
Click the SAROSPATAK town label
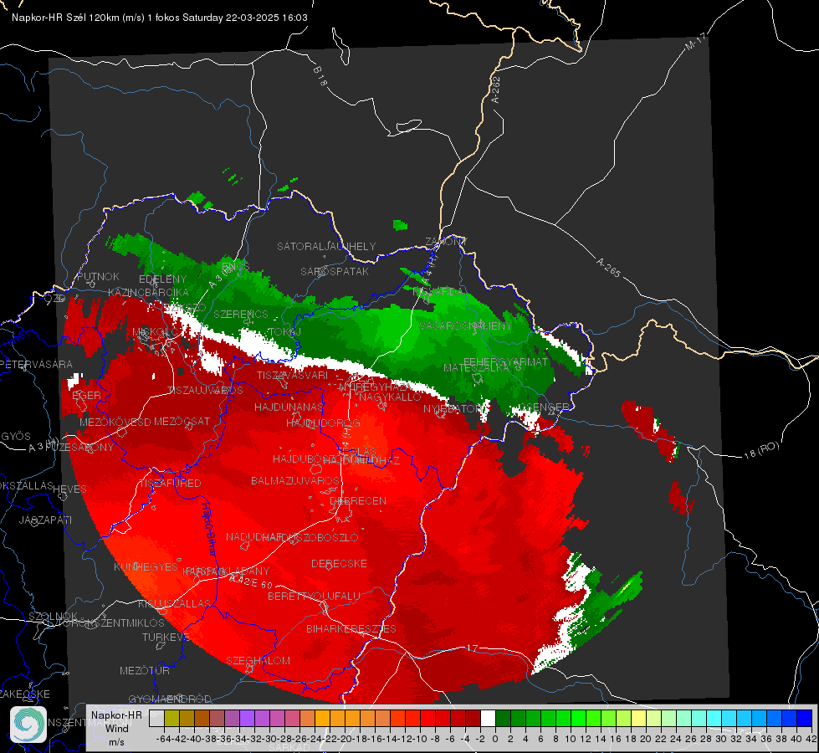[335, 271]
